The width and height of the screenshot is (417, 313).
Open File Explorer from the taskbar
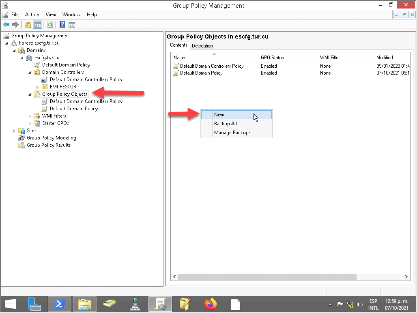coord(85,304)
